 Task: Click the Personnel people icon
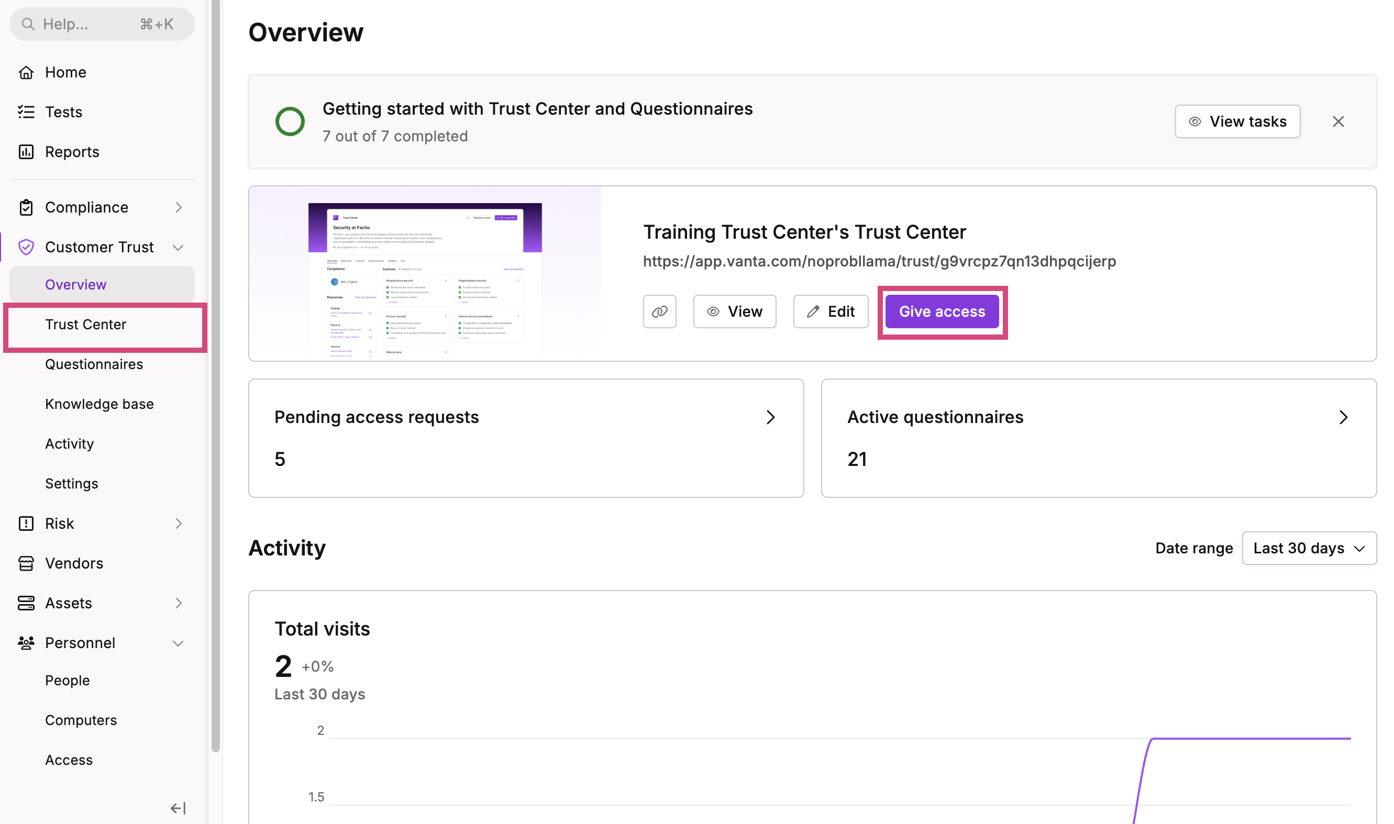(x=26, y=643)
